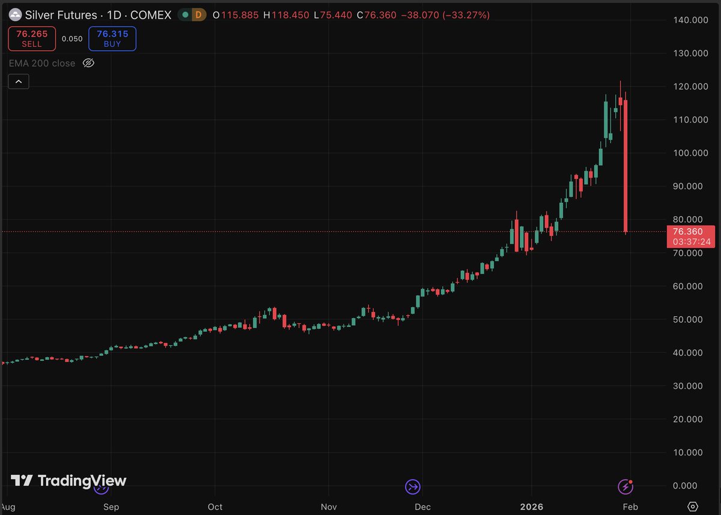Image resolution: width=721 pixels, height=515 pixels.
Task: Click the SELL button at 76.265
Action: coord(32,38)
